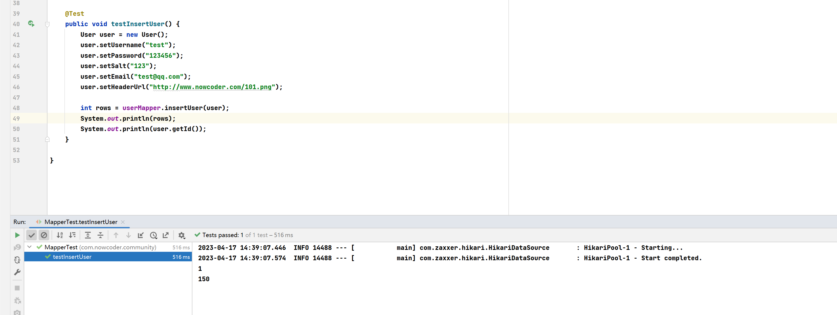Click the fold end marker beside the closing brace
837x315 pixels.
47,139
